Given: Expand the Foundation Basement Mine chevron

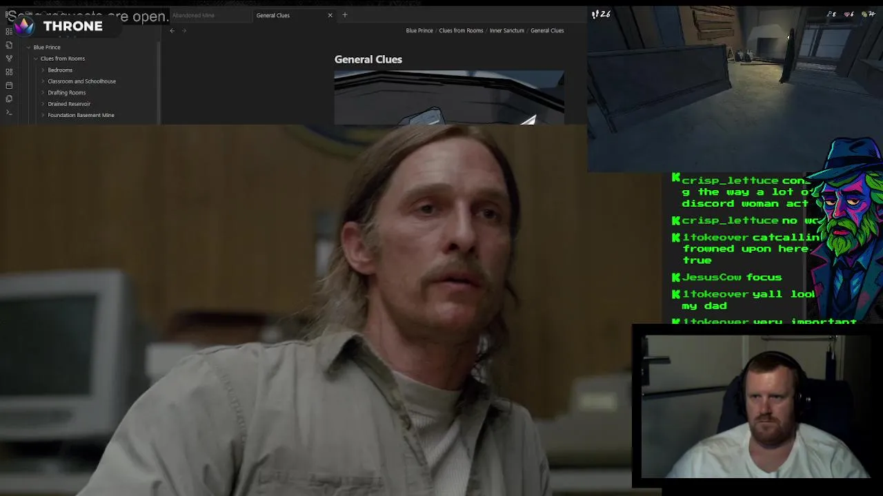Looking at the screenshot, I should click(x=43, y=115).
